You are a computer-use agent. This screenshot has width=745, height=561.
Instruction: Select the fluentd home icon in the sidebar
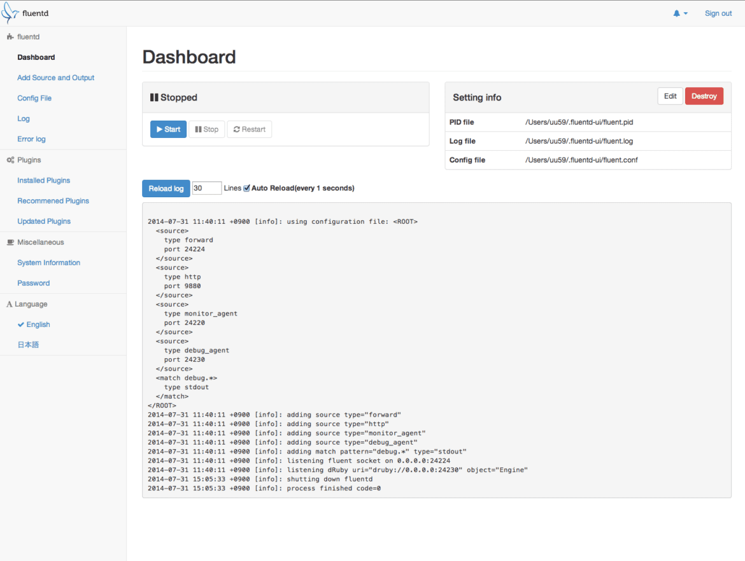click(x=10, y=36)
